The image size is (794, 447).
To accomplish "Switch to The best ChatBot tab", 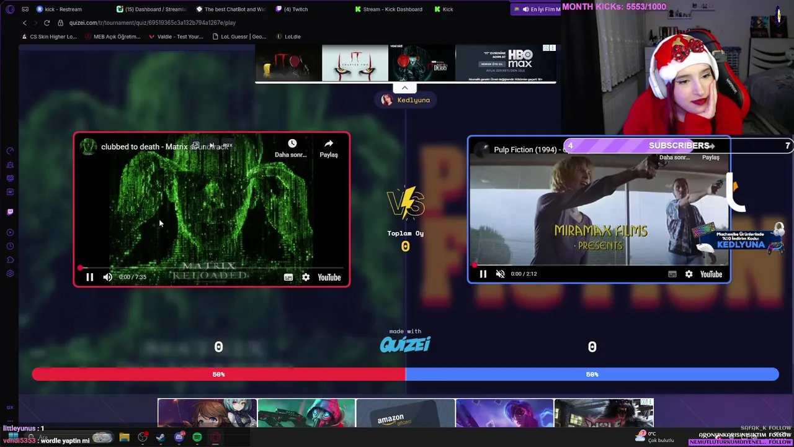I will pyautogui.click(x=231, y=9).
